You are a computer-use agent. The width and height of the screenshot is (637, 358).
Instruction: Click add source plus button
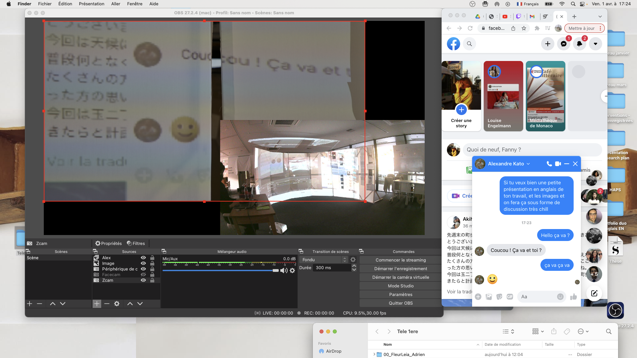tap(97, 304)
